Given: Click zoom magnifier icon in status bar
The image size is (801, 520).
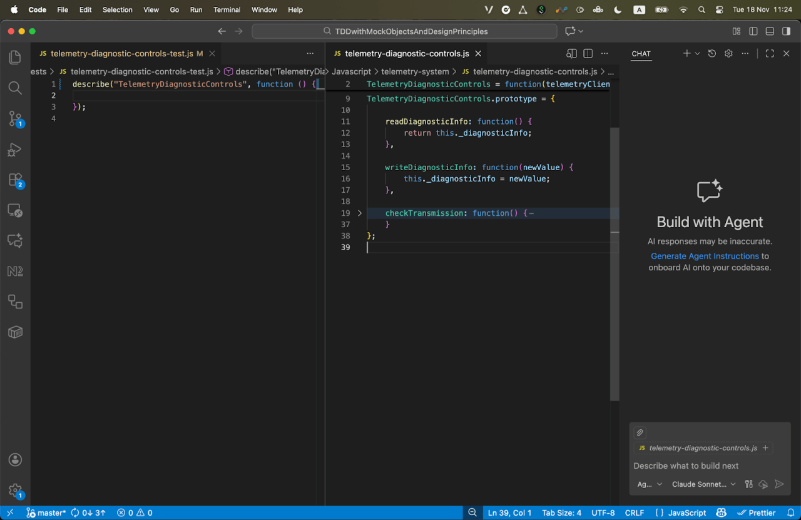Looking at the screenshot, I should tap(472, 512).
